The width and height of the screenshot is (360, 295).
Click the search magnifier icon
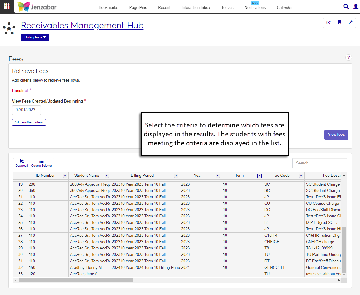346,6
